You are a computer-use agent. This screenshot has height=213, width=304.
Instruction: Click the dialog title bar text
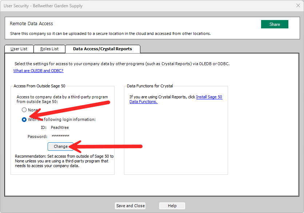[45, 5]
